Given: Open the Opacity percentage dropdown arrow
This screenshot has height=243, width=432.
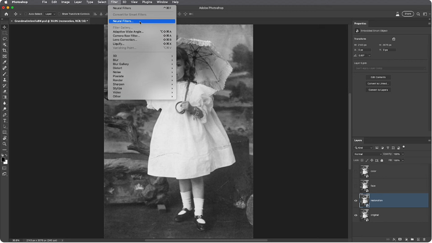Looking at the screenshot, I should (403, 154).
